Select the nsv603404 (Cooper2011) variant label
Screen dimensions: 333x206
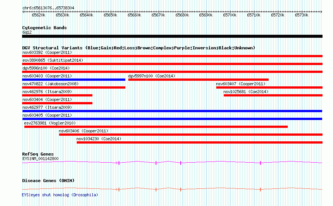pos(47,99)
